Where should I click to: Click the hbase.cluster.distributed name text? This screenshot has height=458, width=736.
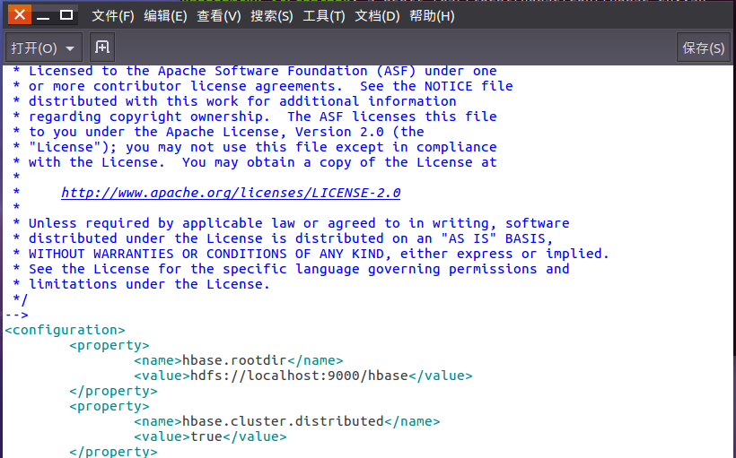click(x=283, y=421)
